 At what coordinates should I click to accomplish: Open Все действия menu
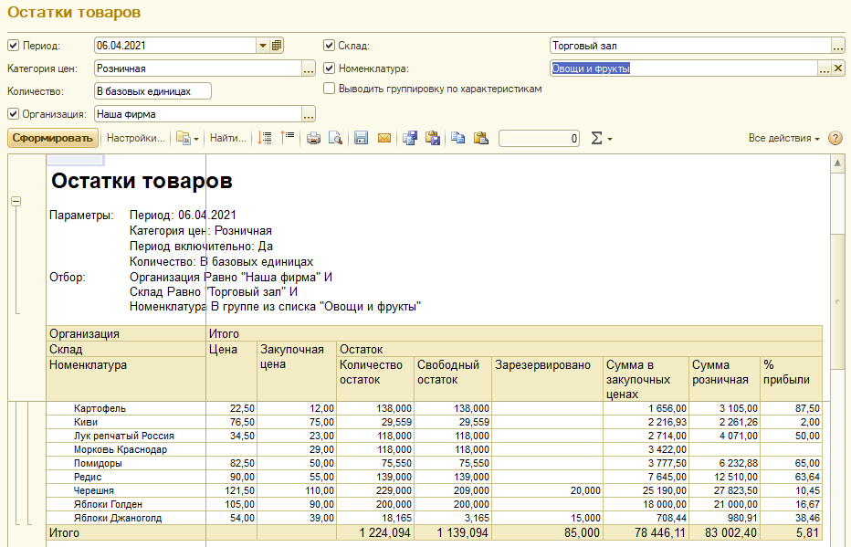(783, 138)
